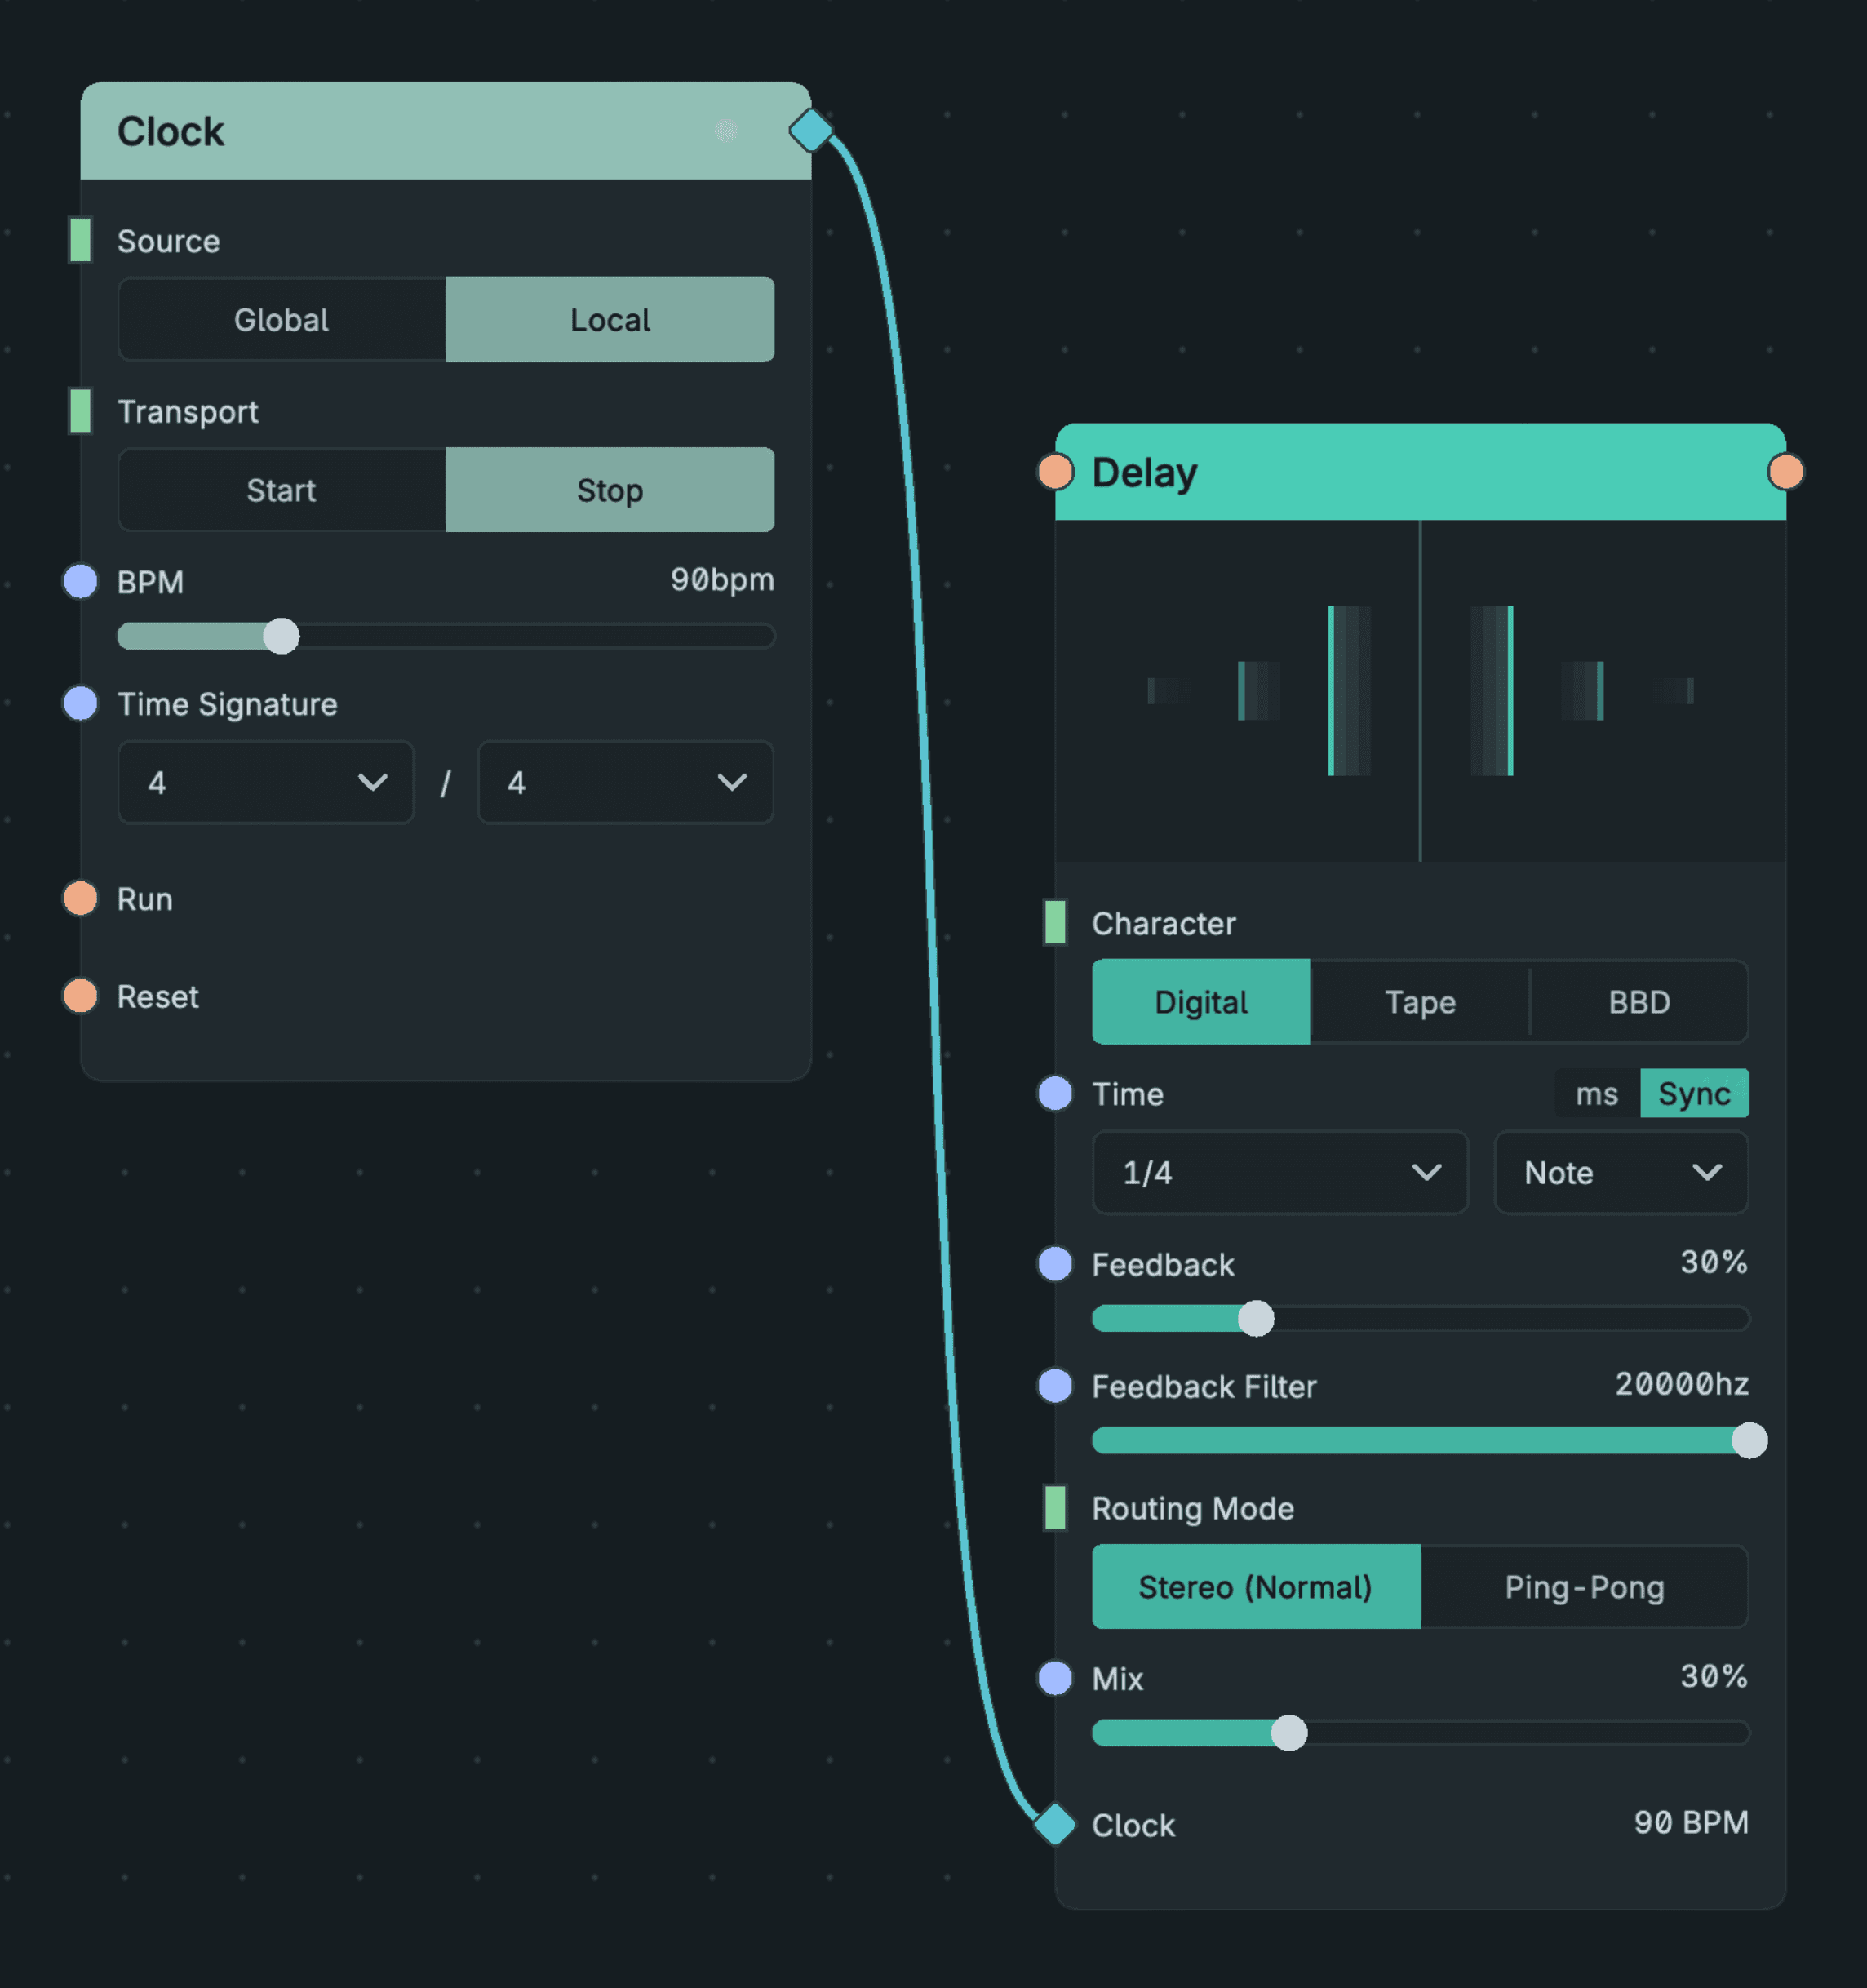
Task: Click the blue Time Signature port
Action: (x=81, y=703)
